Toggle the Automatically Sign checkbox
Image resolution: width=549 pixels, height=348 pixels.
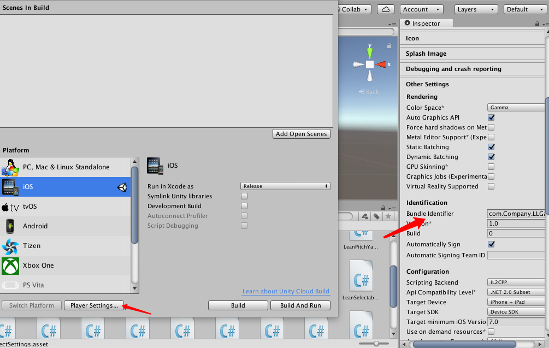pyautogui.click(x=491, y=244)
